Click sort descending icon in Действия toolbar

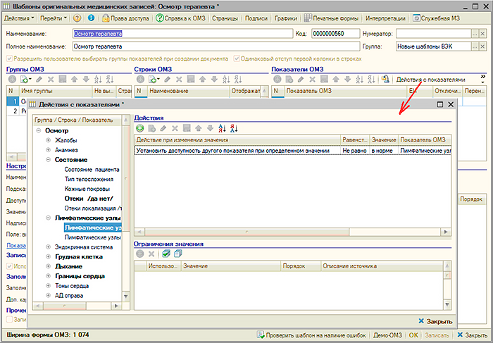click(x=234, y=128)
